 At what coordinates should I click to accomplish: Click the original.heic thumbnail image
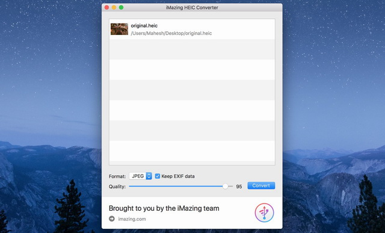tap(119, 29)
